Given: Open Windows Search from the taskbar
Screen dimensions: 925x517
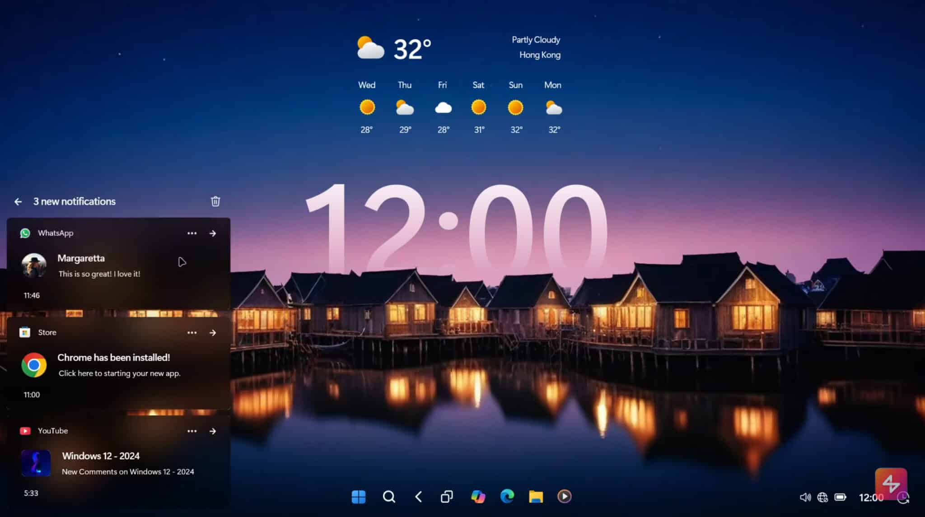Looking at the screenshot, I should (x=389, y=497).
